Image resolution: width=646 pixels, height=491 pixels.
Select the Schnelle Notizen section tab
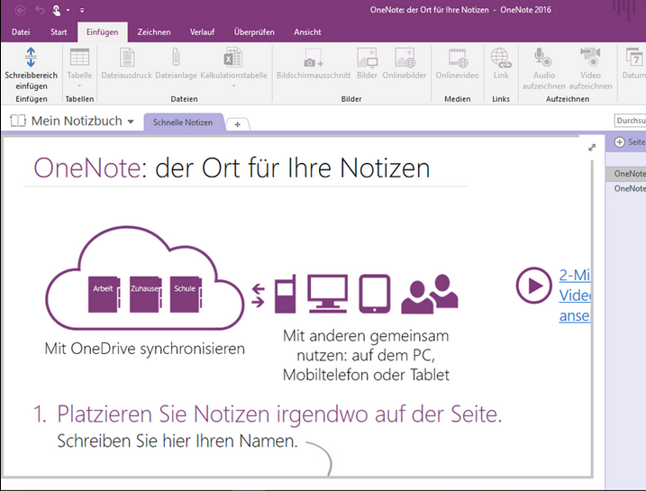[183, 123]
